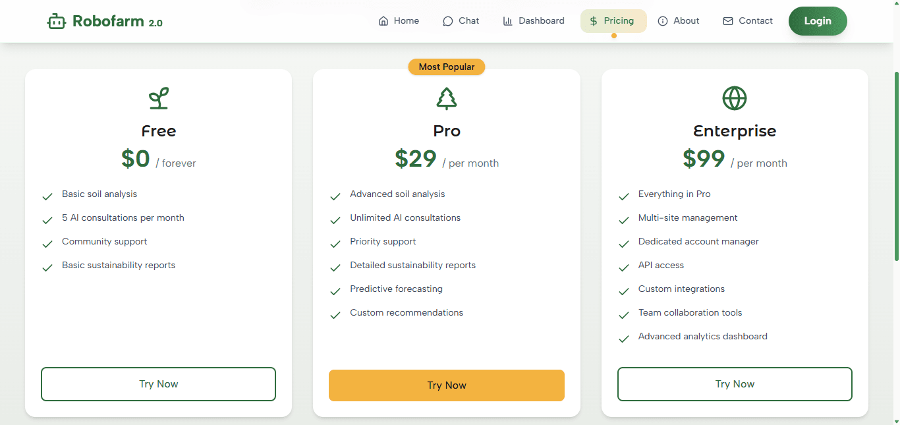
Task: Click the page vertical scrollbar
Action: [896, 165]
